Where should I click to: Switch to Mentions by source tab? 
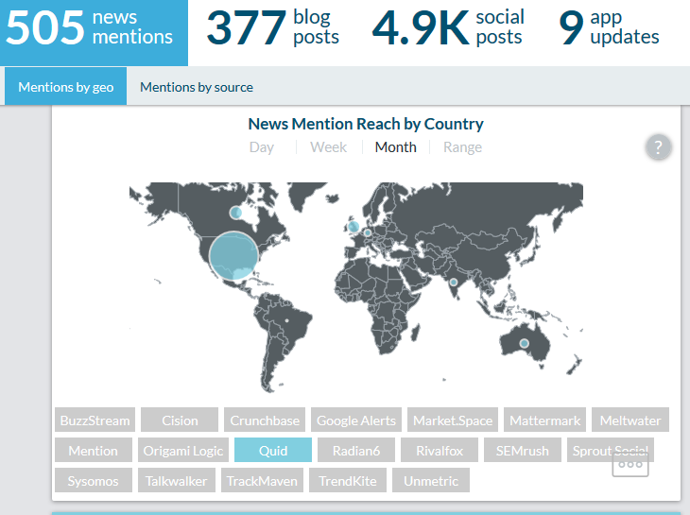point(197,87)
